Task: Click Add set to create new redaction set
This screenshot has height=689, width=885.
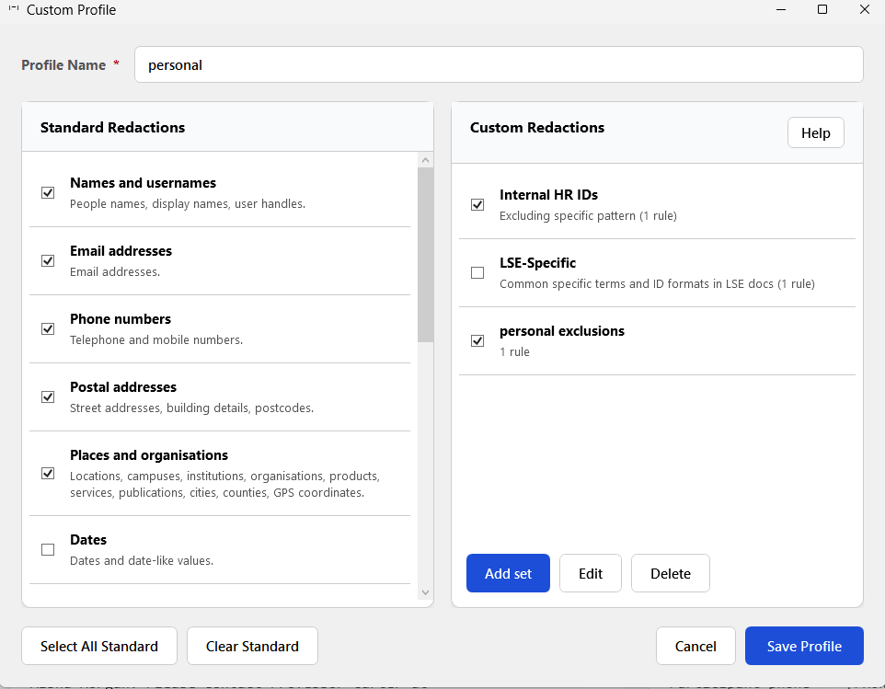Action: click(508, 573)
